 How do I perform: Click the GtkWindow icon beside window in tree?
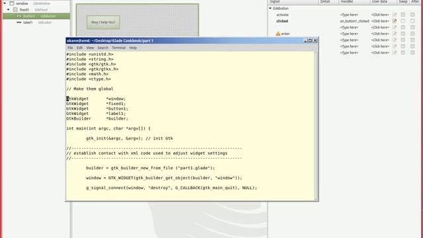pos(12,3)
